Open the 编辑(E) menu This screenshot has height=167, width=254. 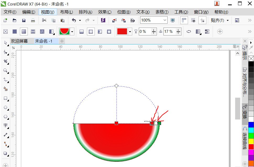click(29, 12)
